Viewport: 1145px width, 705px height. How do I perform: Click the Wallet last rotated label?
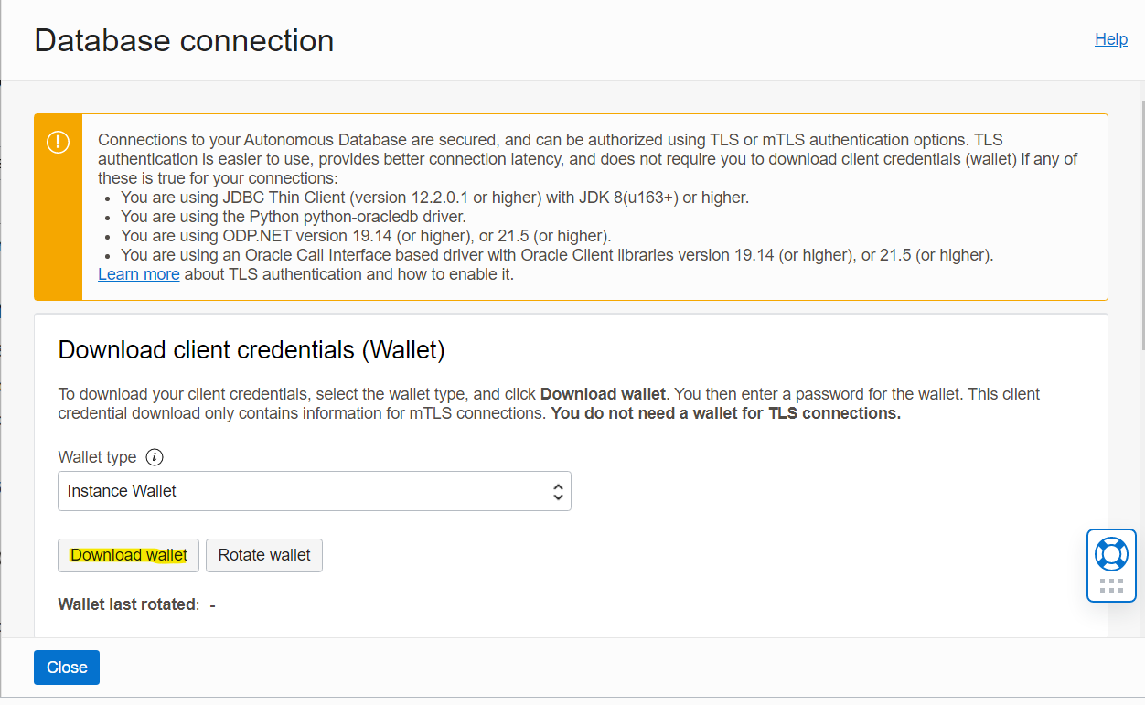point(128,604)
